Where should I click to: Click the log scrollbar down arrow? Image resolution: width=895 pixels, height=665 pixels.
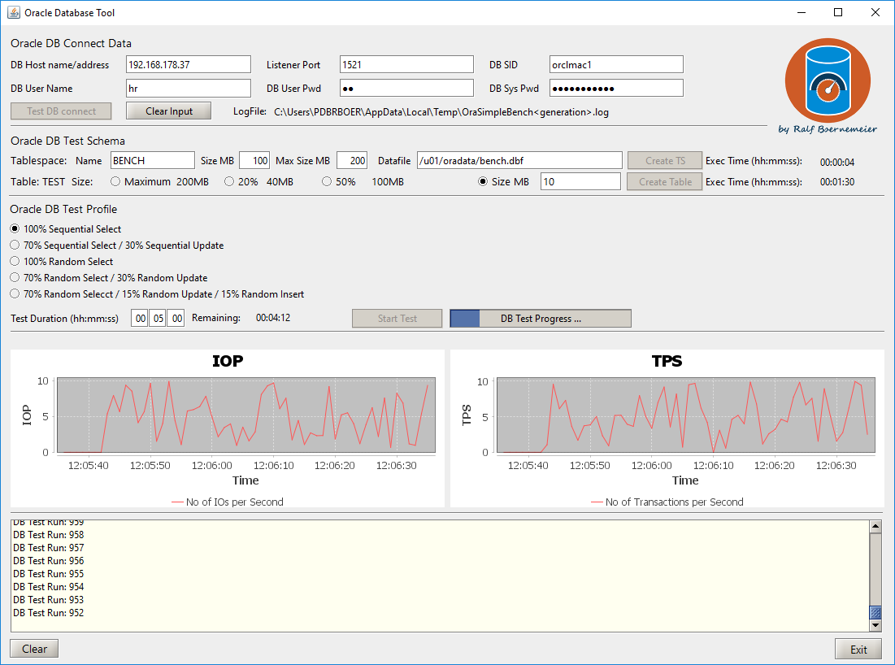(875, 625)
